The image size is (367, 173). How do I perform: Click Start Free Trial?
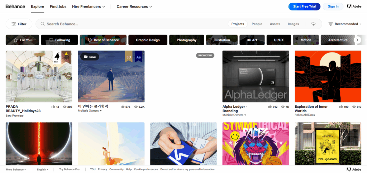point(304,6)
